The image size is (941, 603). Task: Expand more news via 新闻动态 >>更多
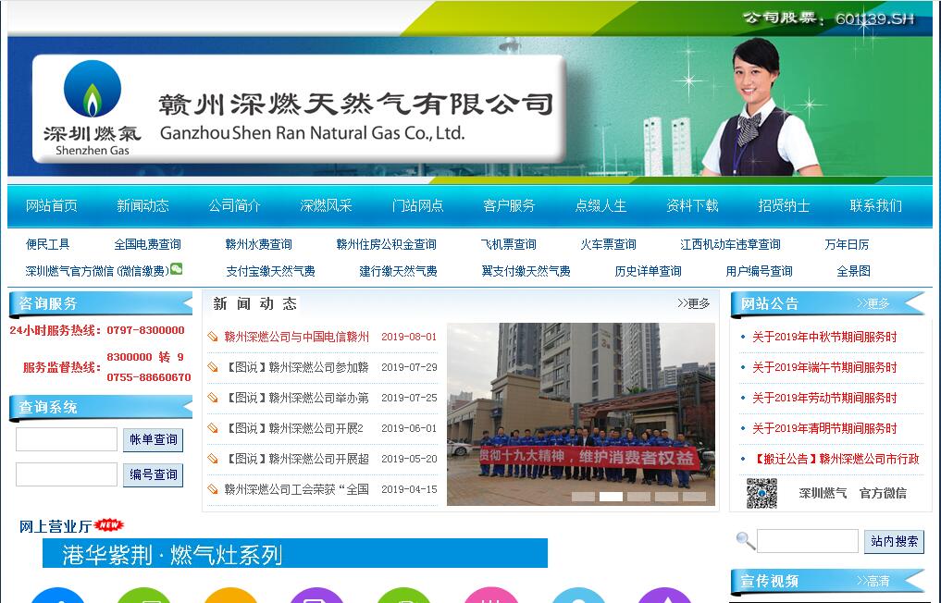click(693, 303)
